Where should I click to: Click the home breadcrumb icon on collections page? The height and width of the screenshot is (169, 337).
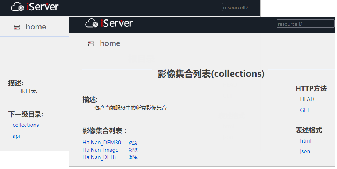click(91, 44)
